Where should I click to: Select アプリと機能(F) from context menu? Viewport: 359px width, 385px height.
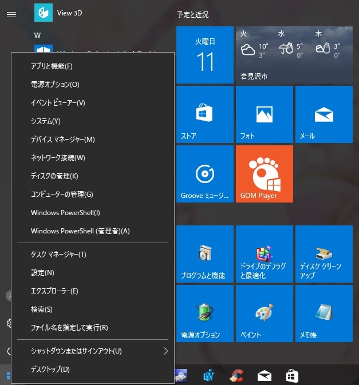[93, 66]
